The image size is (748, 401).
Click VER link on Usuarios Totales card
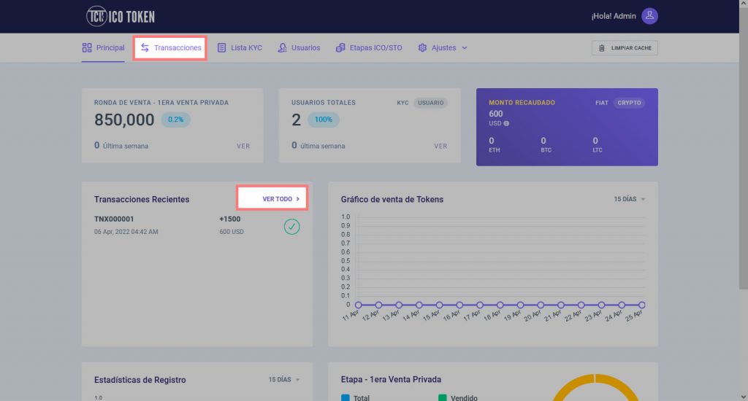click(x=440, y=147)
